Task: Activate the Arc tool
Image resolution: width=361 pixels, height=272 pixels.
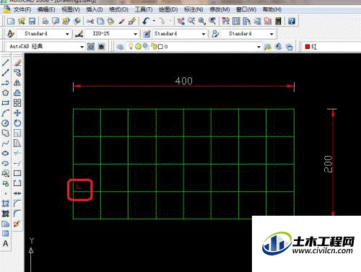Action: tap(6, 113)
